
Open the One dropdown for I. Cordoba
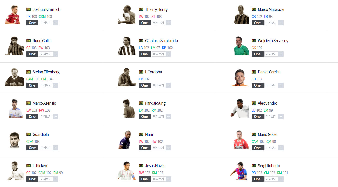click(145, 85)
